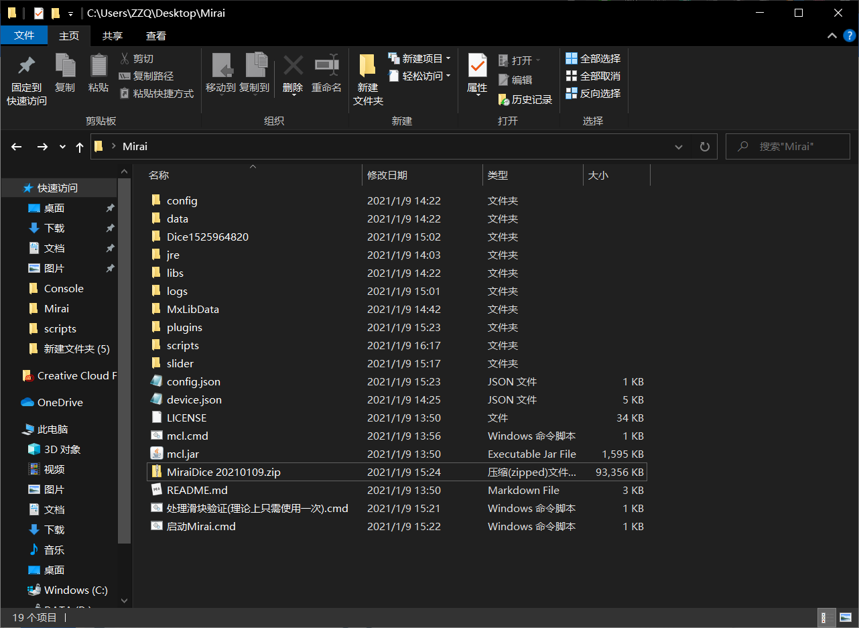Select 3D Objects (3D 对象) in sidebar
859x628 pixels.
click(62, 449)
